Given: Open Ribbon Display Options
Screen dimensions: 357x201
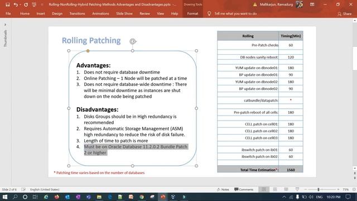Looking at the screenshot, I should click(312, 4).
